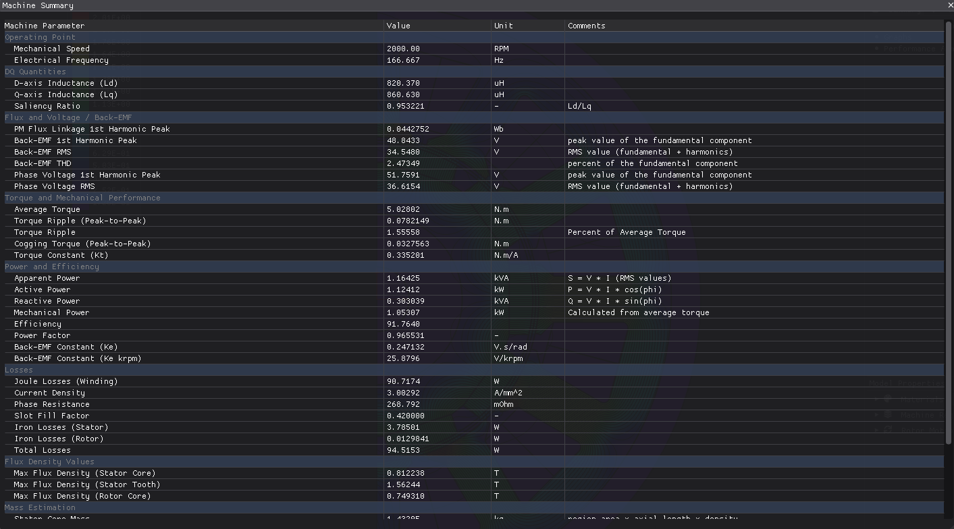Click the 91.7640 efficiency value
The image size is (954, 529).
point(403,324)
